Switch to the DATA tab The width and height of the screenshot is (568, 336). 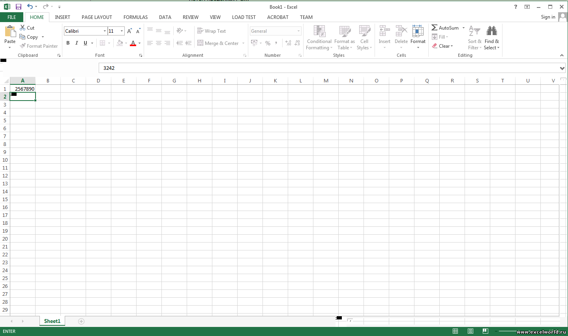(165, 17)
